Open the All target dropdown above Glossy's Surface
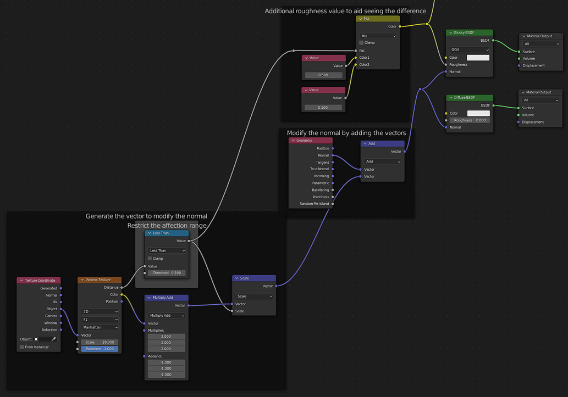568x397 pixels. [541, 44]
